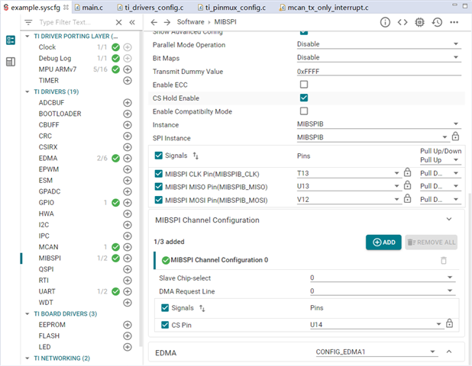
Task: Show generated files code icon
Action: point(402,22)
